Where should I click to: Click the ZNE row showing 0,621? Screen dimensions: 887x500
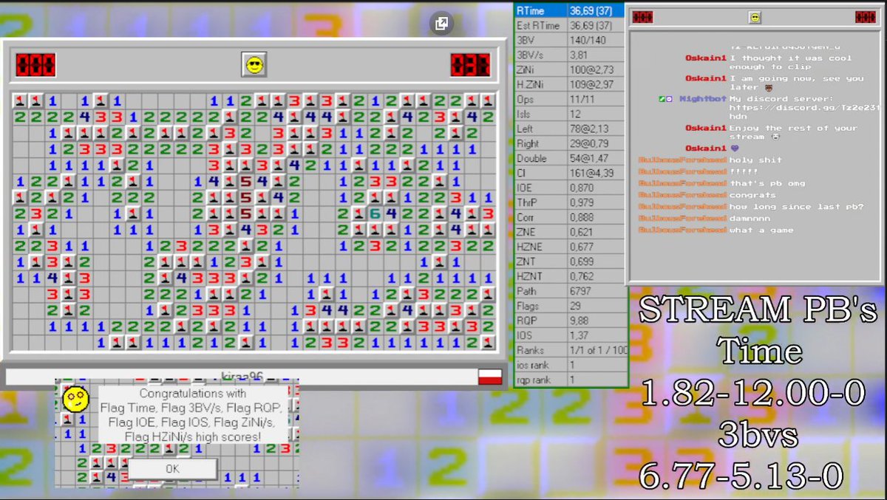[x=570, y=232]
